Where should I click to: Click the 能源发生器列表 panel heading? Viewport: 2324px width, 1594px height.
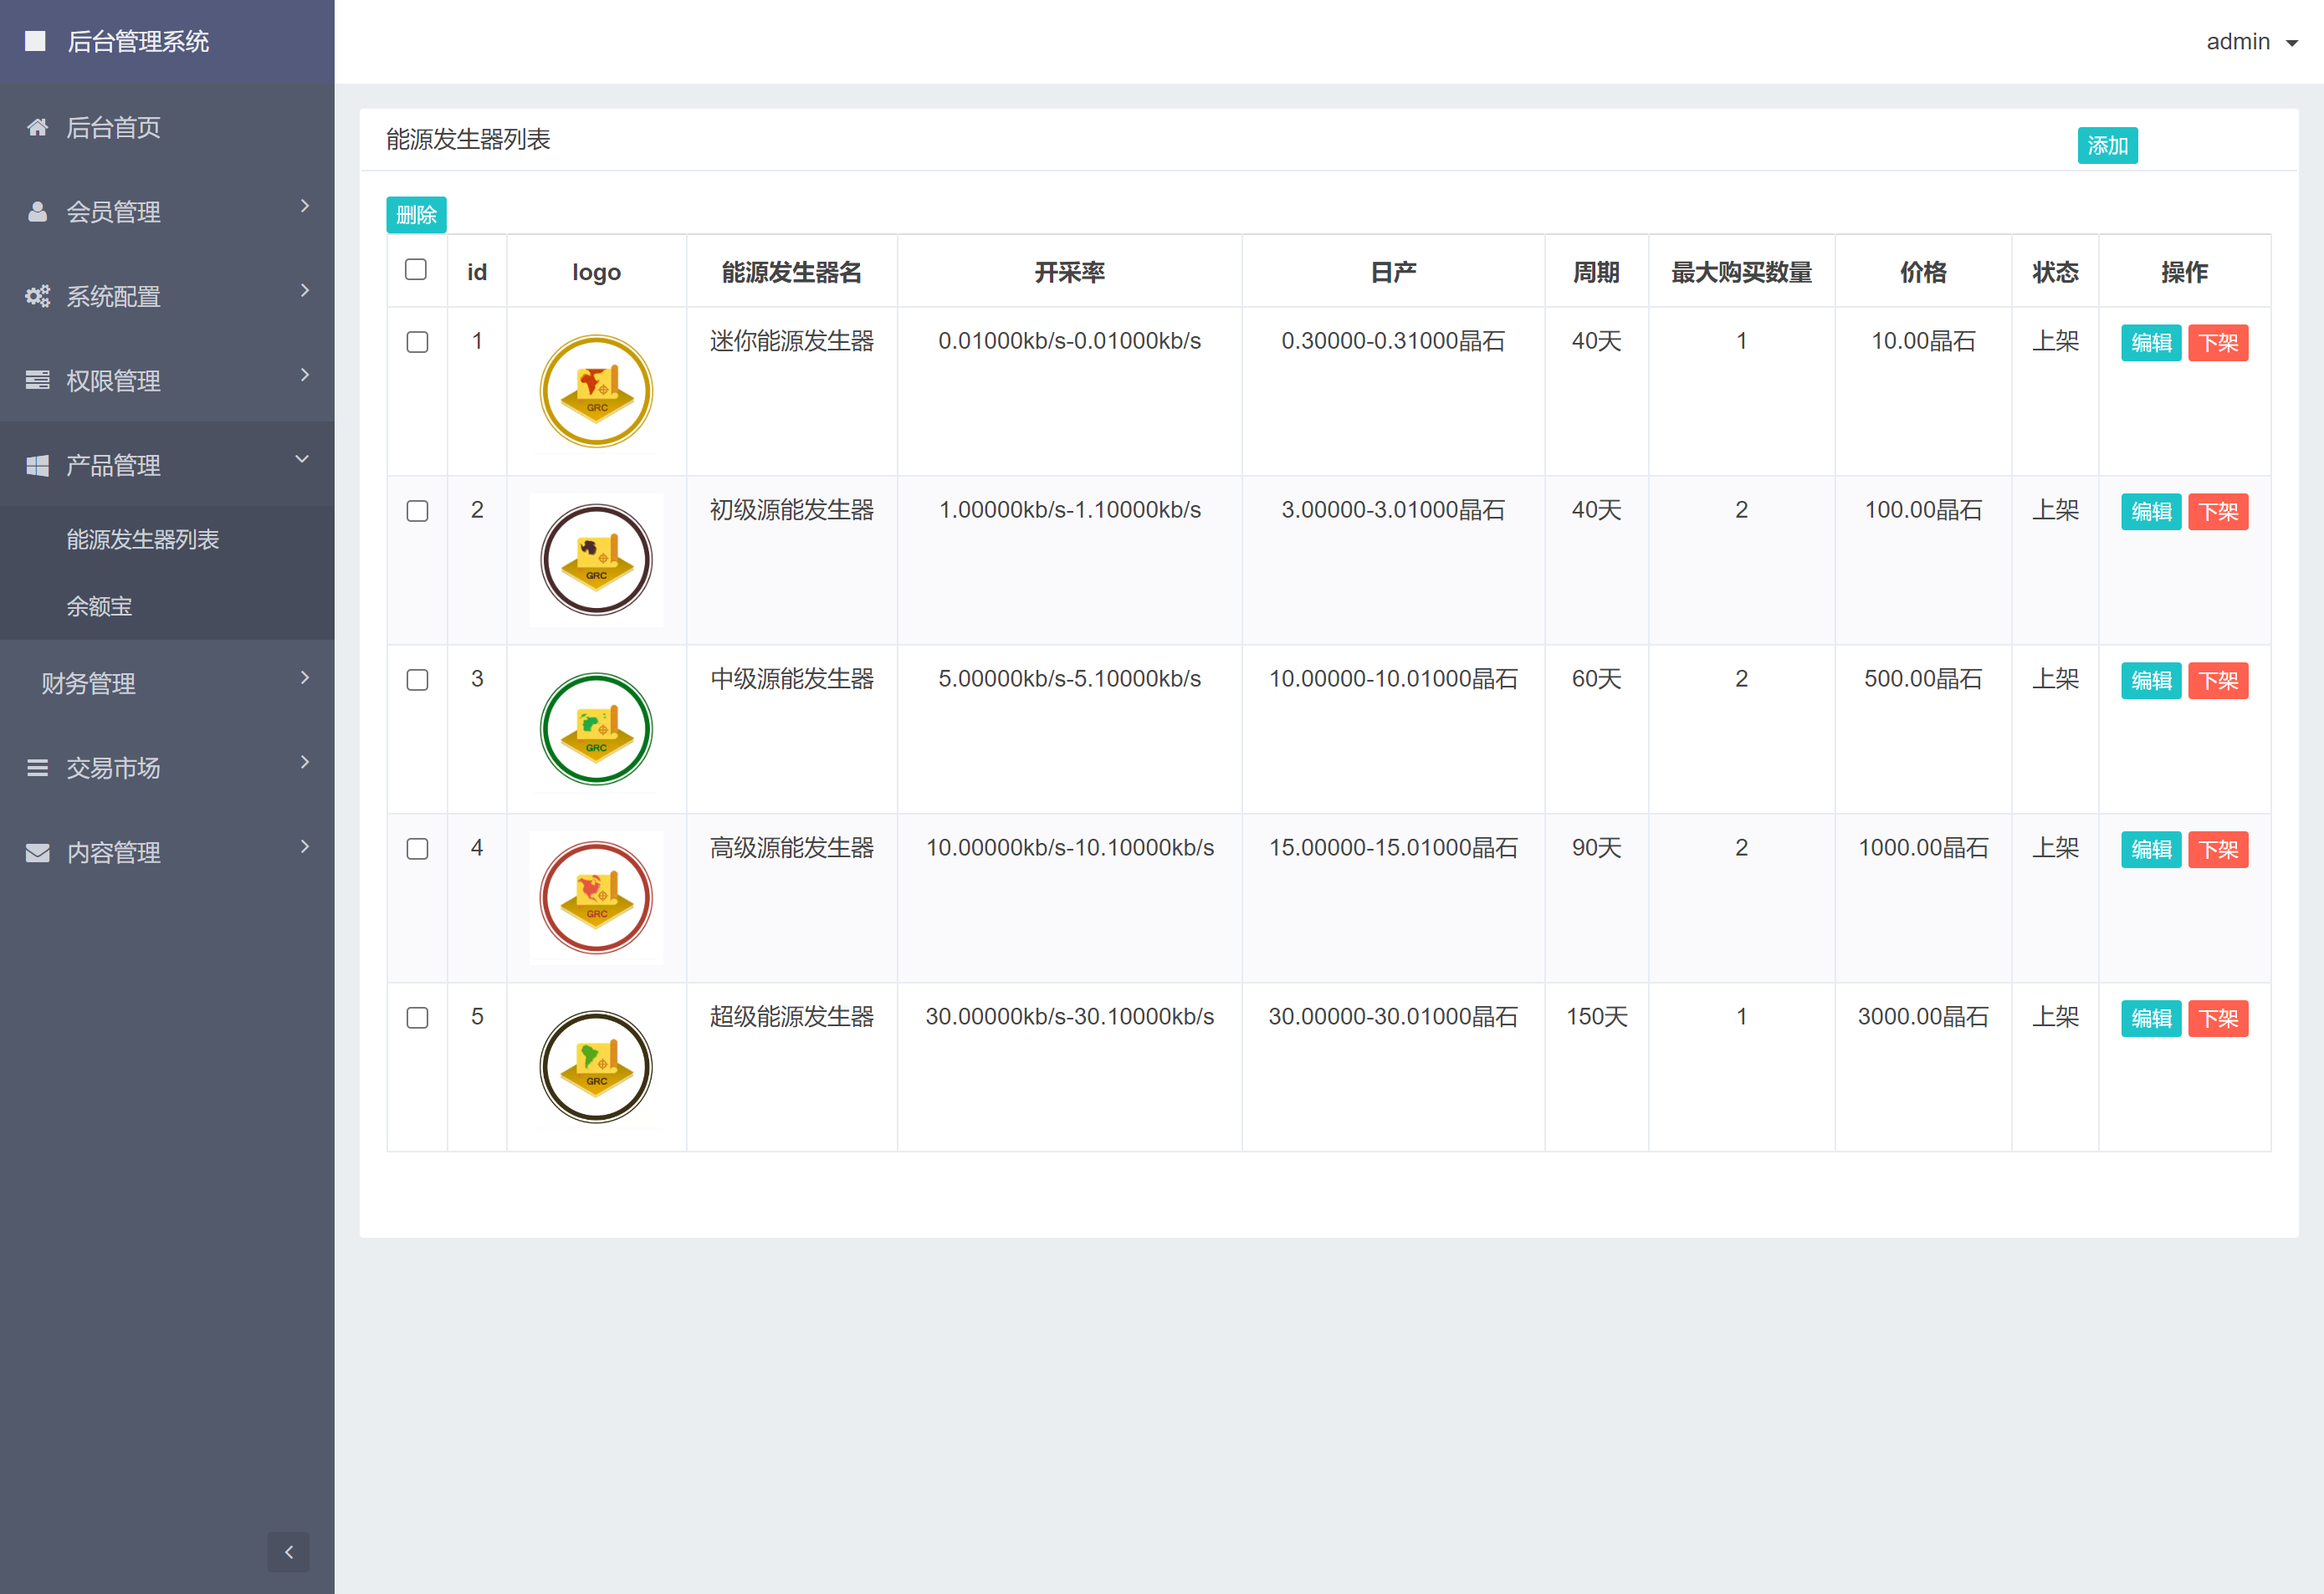click(468, 139)
